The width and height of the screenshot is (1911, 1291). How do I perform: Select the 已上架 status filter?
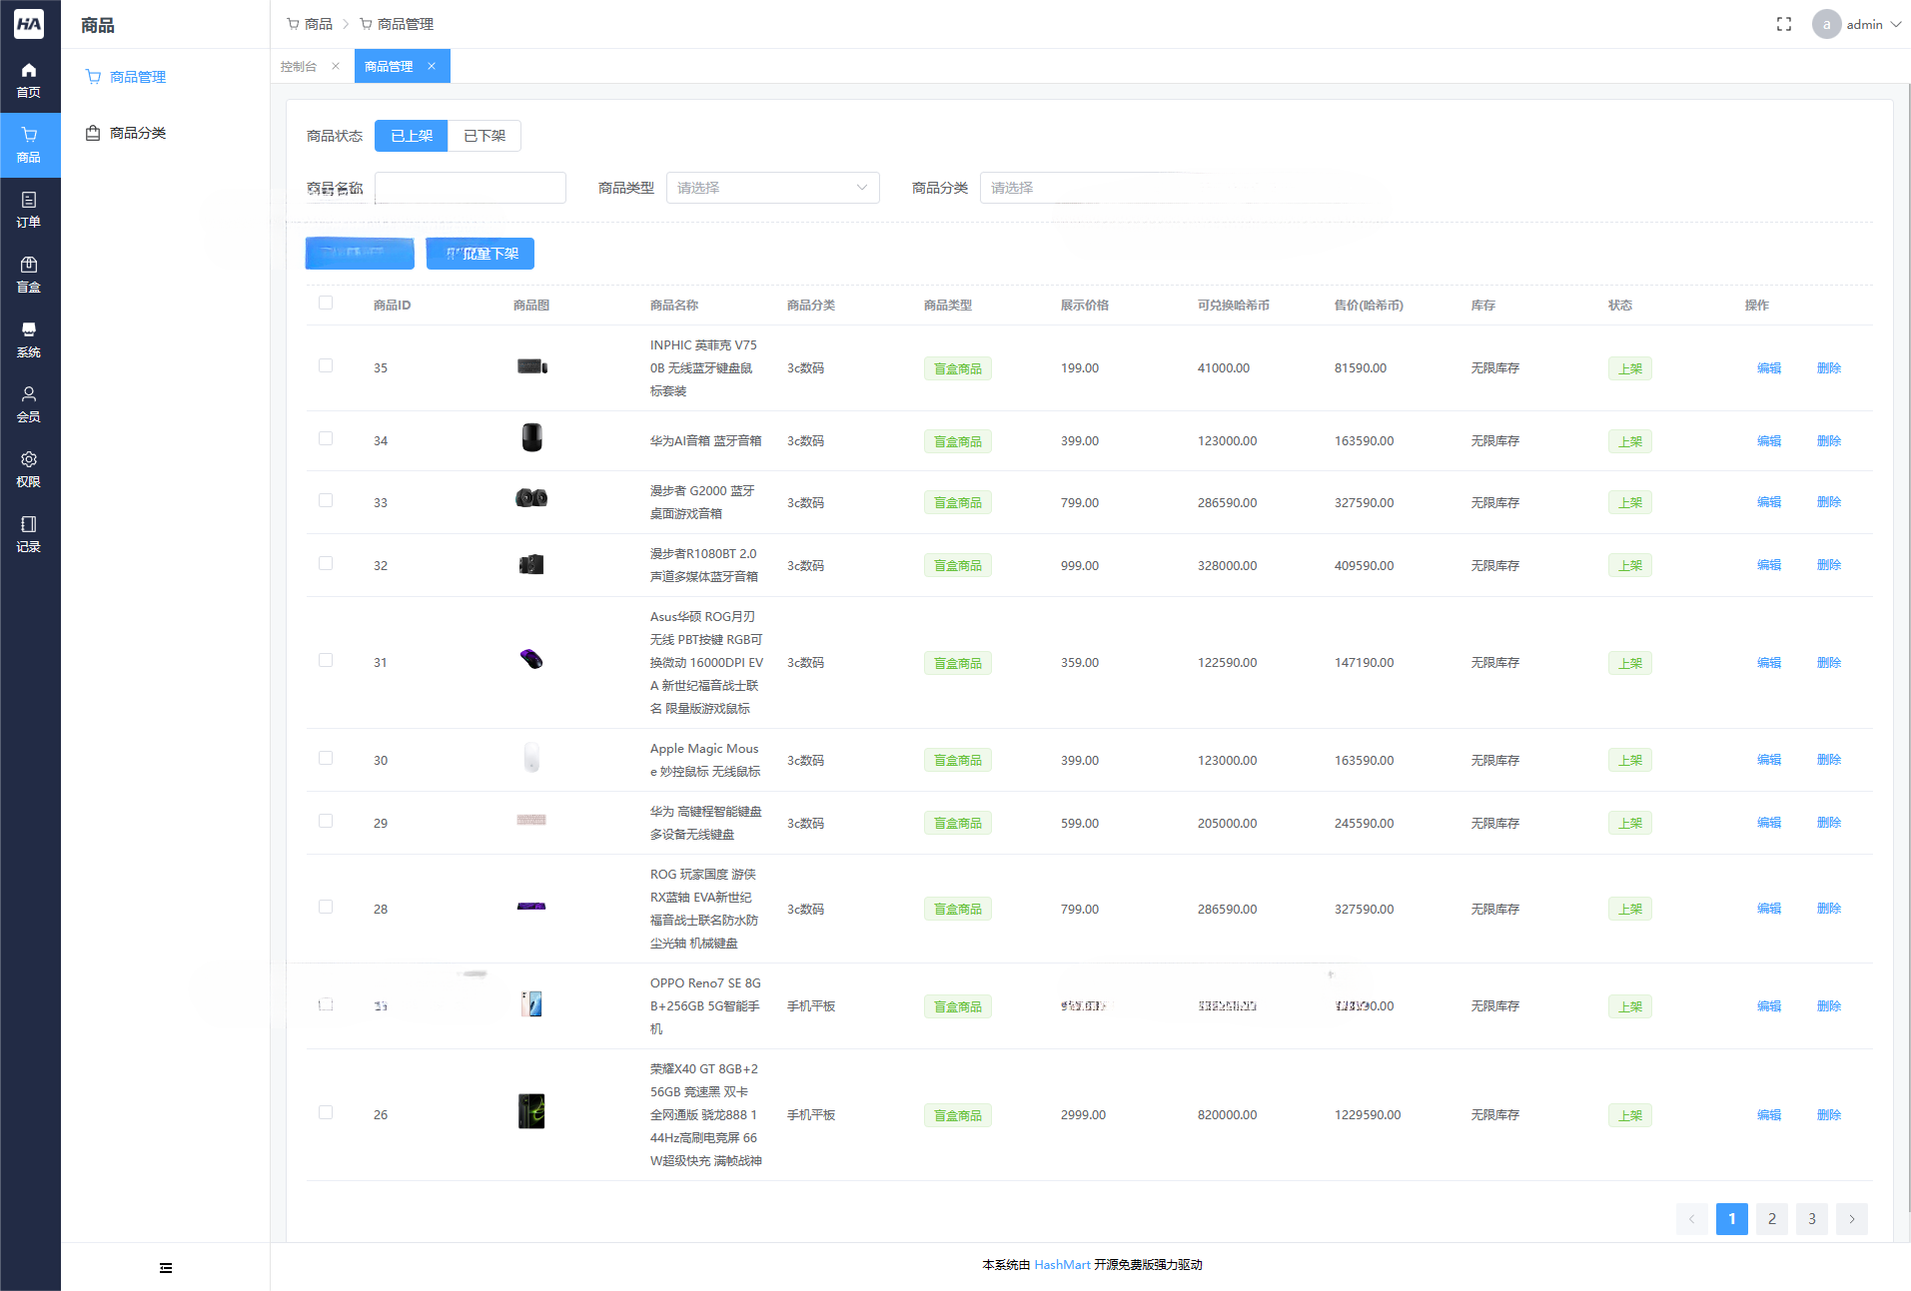tap(412, 136)
